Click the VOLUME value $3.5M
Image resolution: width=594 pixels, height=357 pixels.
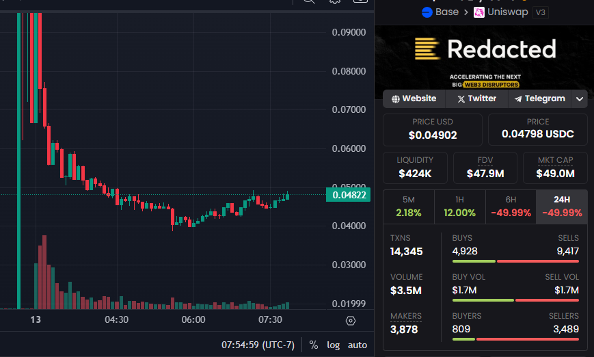(x=406, y=291)
